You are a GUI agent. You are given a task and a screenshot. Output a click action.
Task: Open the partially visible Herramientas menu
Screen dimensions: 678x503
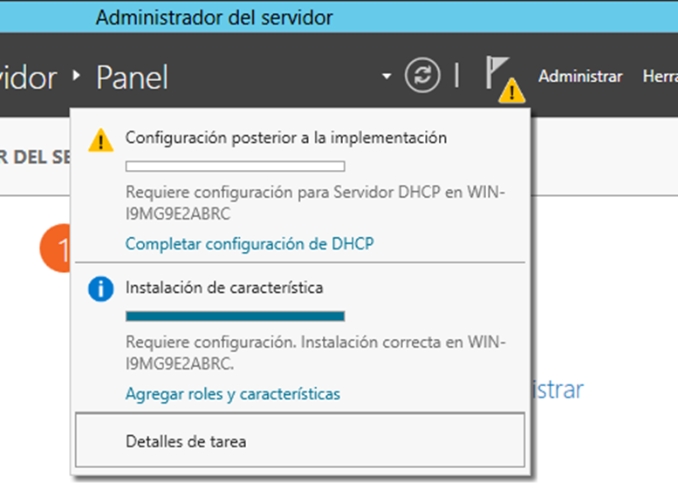click(x=660, y=77)
